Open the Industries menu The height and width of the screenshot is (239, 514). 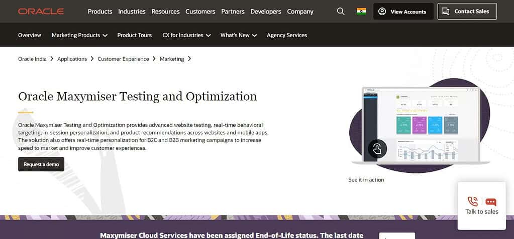point(132,12)
